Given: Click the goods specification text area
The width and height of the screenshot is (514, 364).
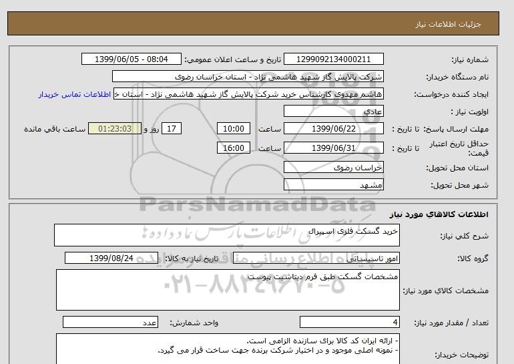Looking at the screenshot, I should pos(228,290).
